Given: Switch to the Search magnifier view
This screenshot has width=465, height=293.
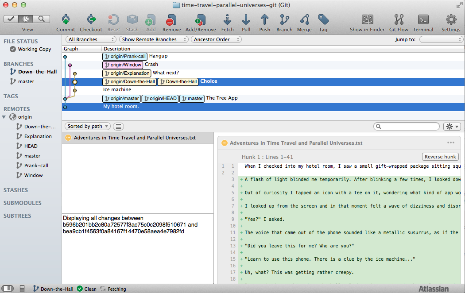Looking at the screenshot, I should pos(41,19).
